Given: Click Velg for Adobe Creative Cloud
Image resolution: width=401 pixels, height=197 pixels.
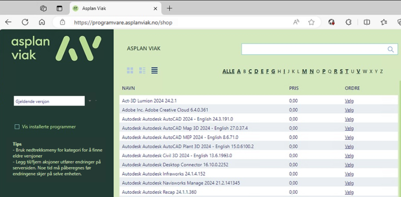Looking at the screenshot, I should (349, 110).
